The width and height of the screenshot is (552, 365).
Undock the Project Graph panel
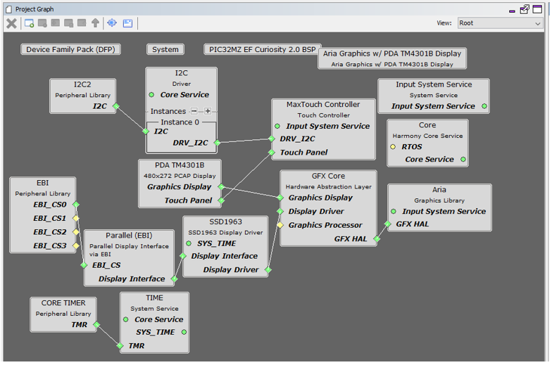click(x=525, y=9)
